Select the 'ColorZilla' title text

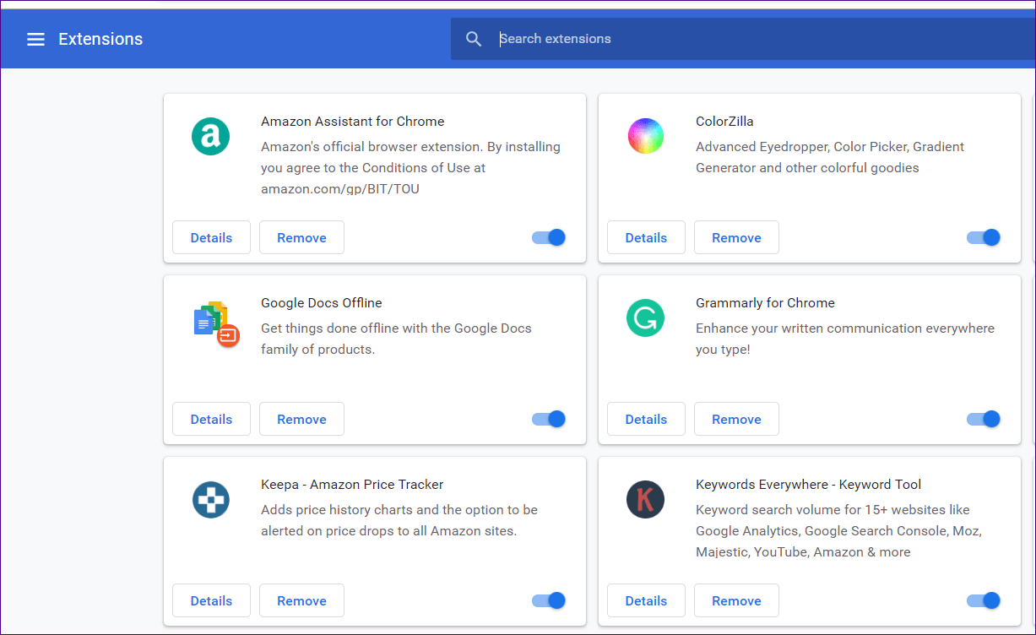(x=724, y=122)
